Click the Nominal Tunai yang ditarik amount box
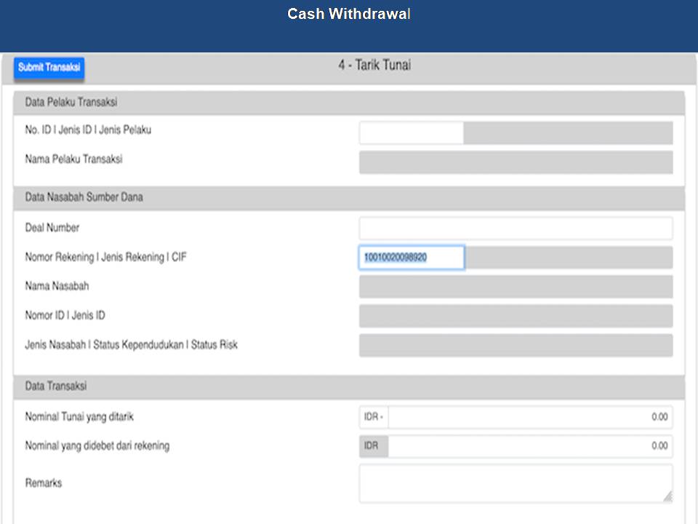 click(x=531, y=418)
